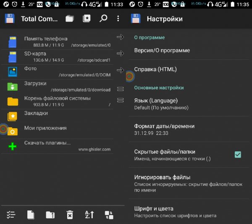This screenshot has height=224, width=252.
Task: Tap the select-items checklist icon in the bottom toolbar
Action: (11, 215)
